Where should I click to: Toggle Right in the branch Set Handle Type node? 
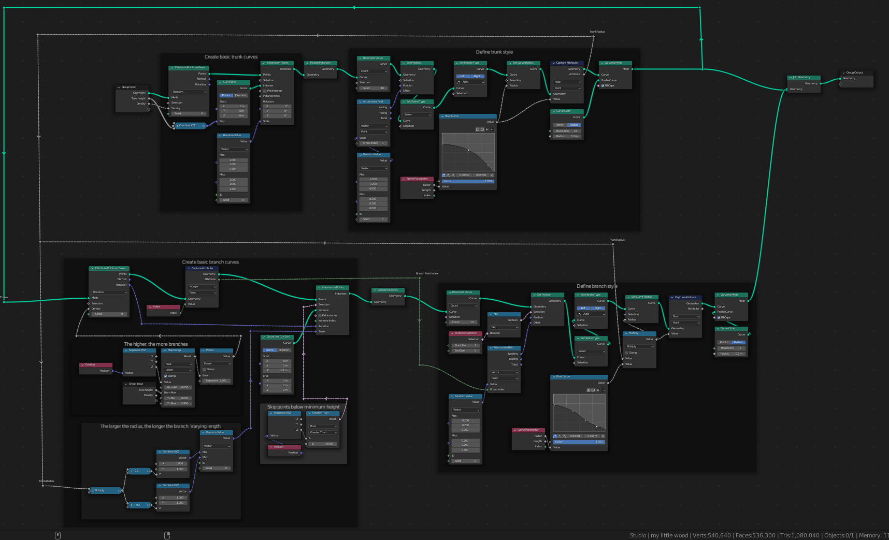pyautogui.click(x=598, y=308)
